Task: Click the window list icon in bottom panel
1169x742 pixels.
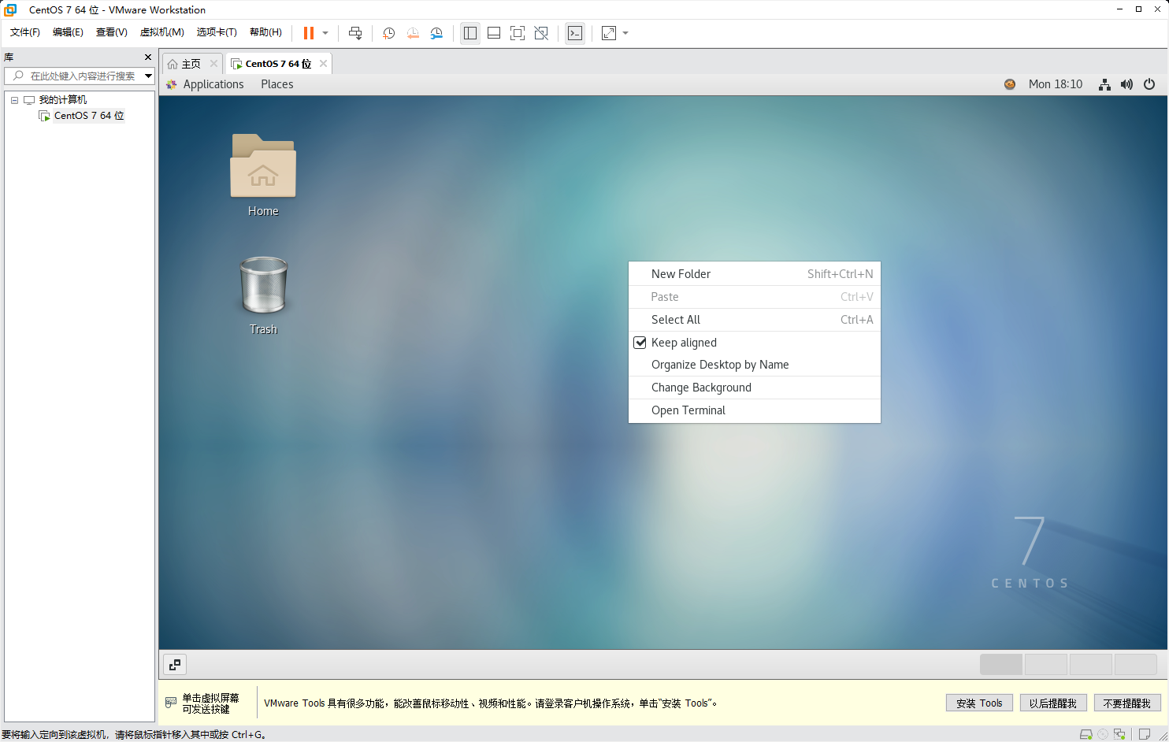Action: [175, 664]
